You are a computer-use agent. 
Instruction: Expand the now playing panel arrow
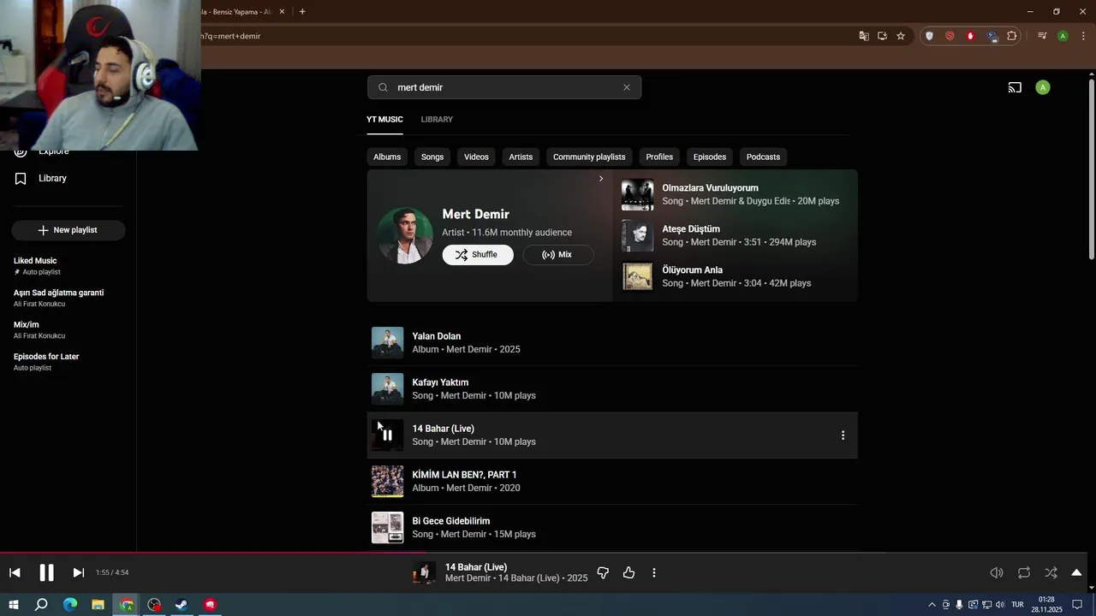click(x=1076, y=572)
